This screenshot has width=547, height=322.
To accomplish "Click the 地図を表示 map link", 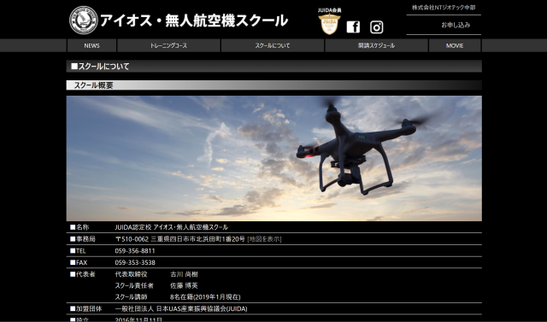I will click(264, 239).
